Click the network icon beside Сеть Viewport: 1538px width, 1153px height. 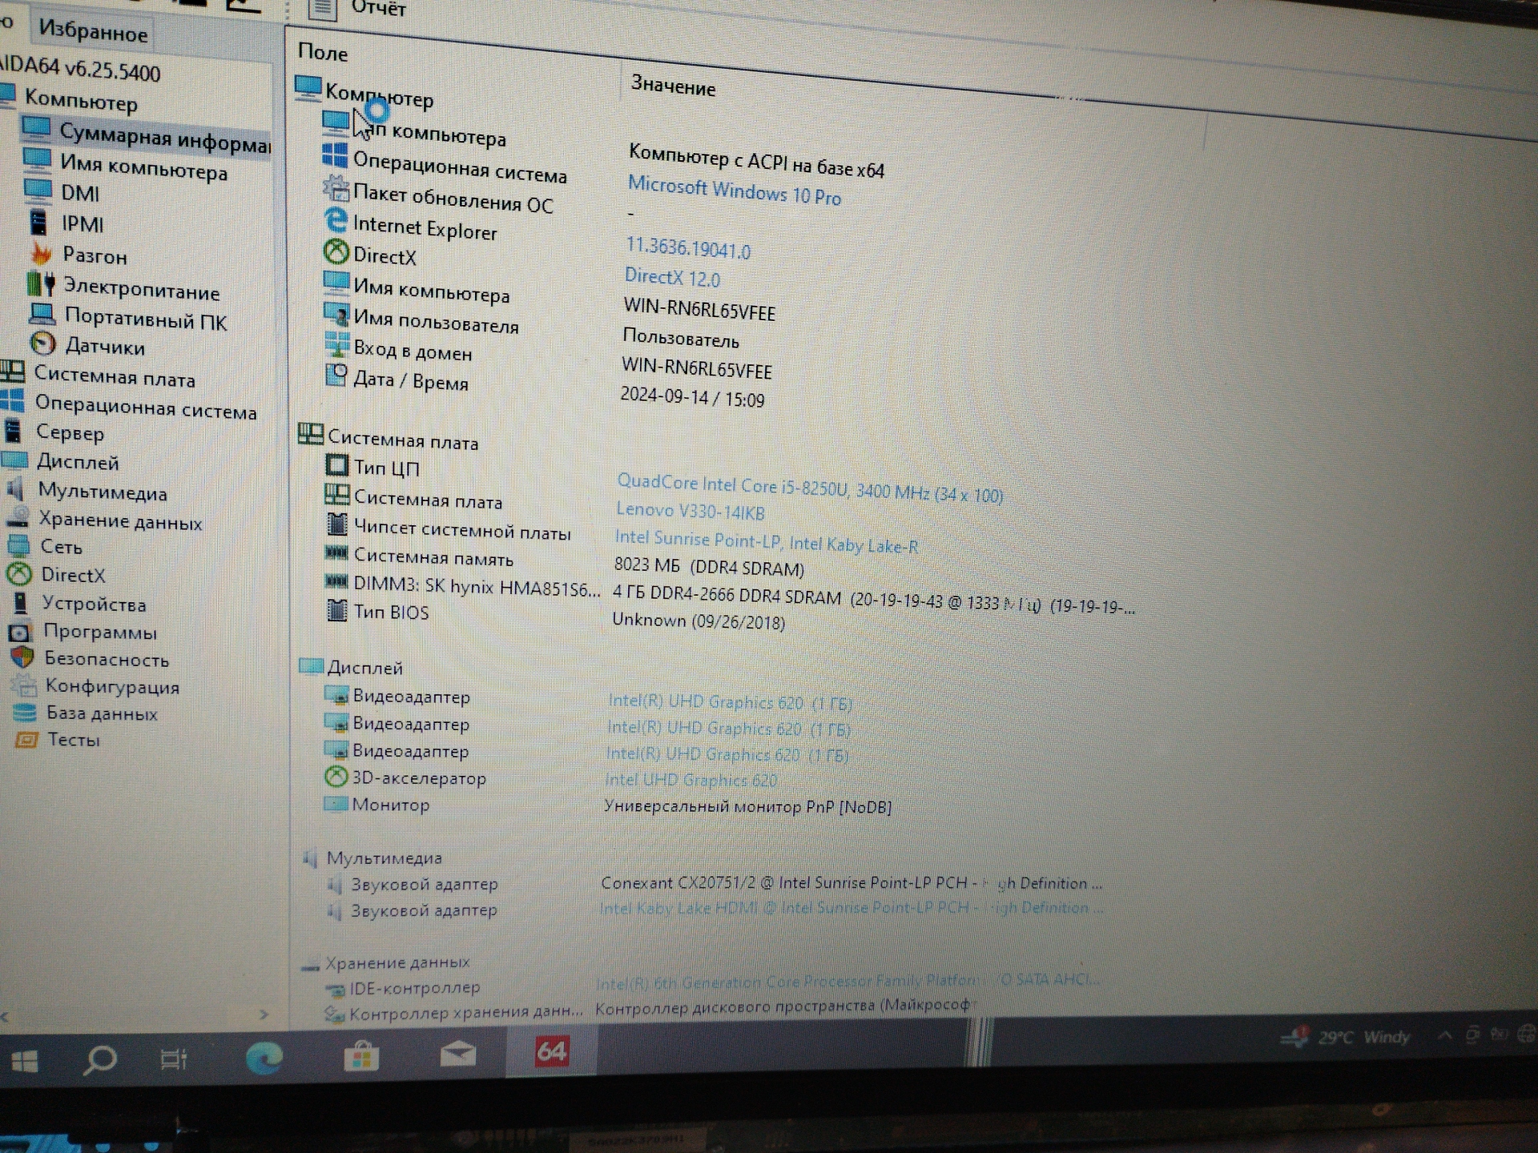(x=18, y=546)
